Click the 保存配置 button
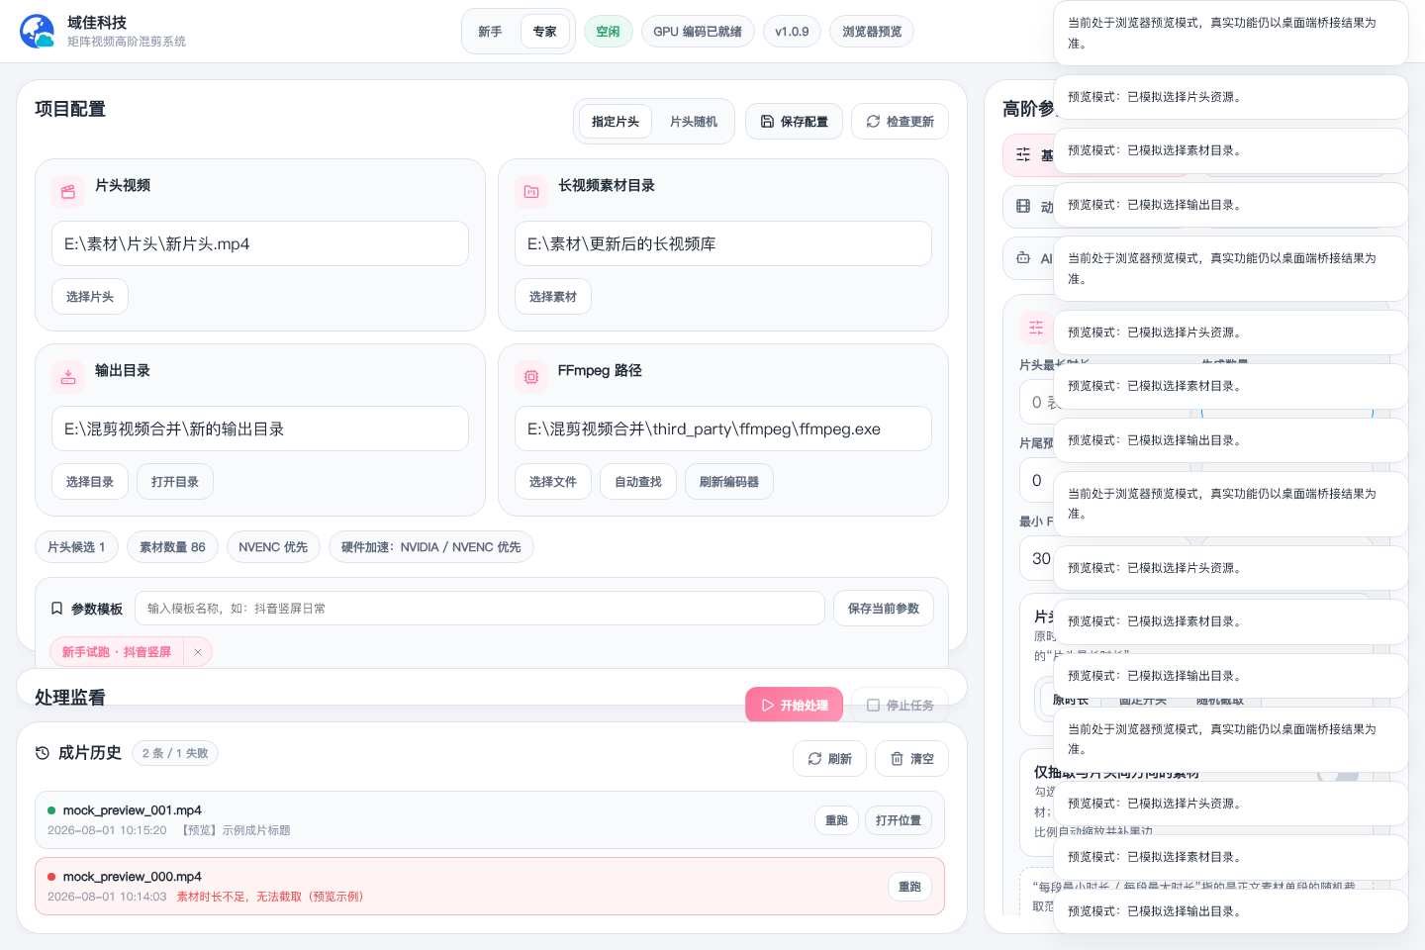This screenshot has width=1425, height=950. tap(794, 122)
